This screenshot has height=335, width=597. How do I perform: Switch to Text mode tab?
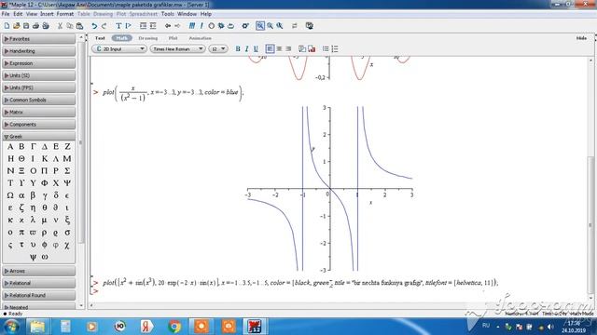click(x=100, y=38)
